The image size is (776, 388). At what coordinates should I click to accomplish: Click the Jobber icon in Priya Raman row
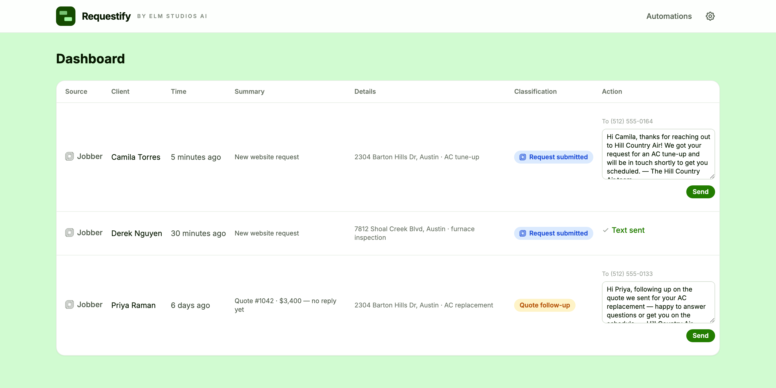[x=70, y=304]
